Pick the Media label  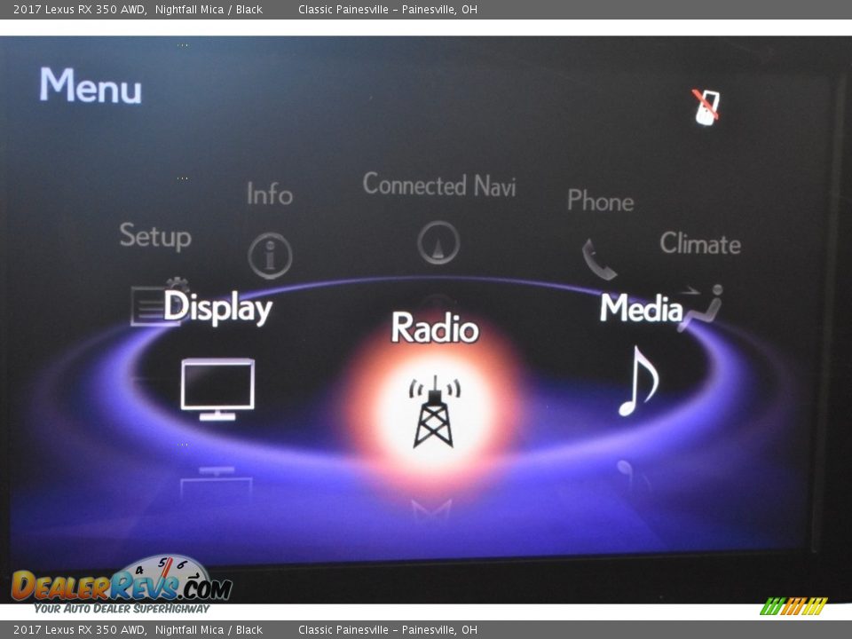[641, 308]
